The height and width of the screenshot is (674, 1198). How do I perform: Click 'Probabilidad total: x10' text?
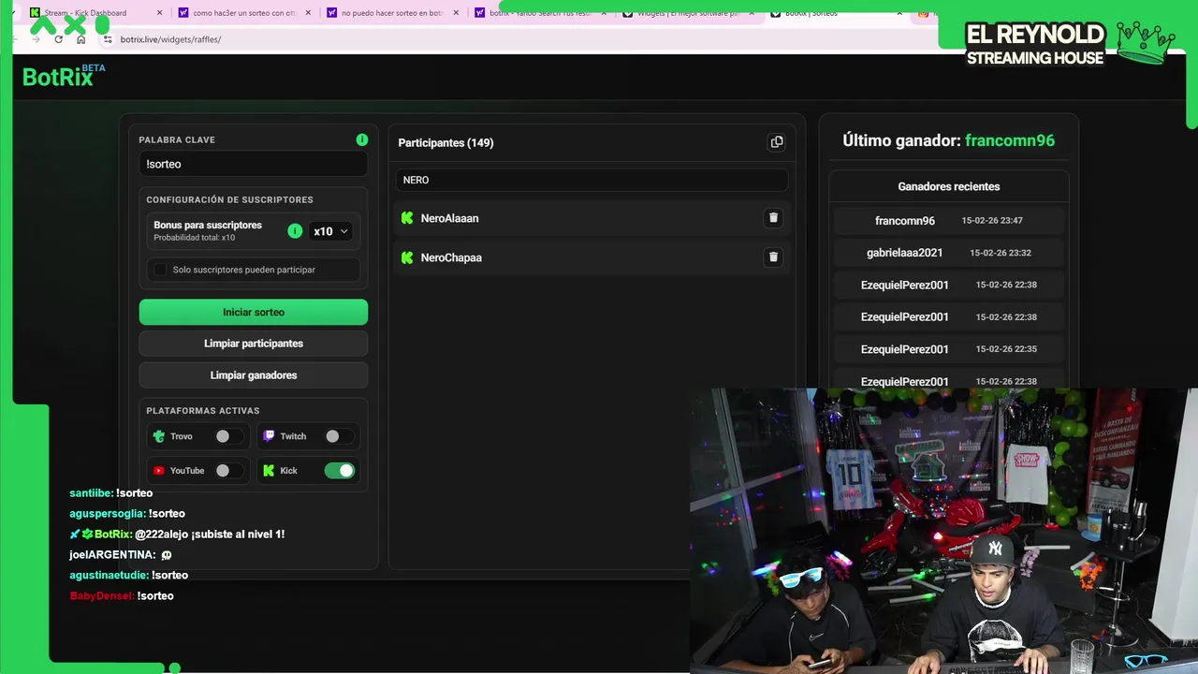coord(195,238)
